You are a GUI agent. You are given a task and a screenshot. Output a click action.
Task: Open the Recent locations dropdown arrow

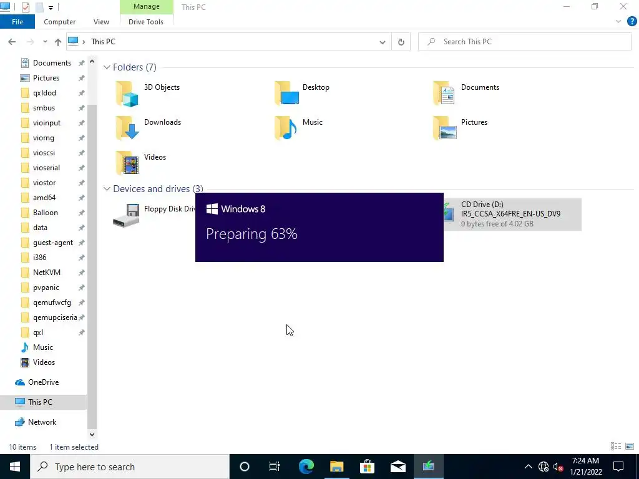45,42
